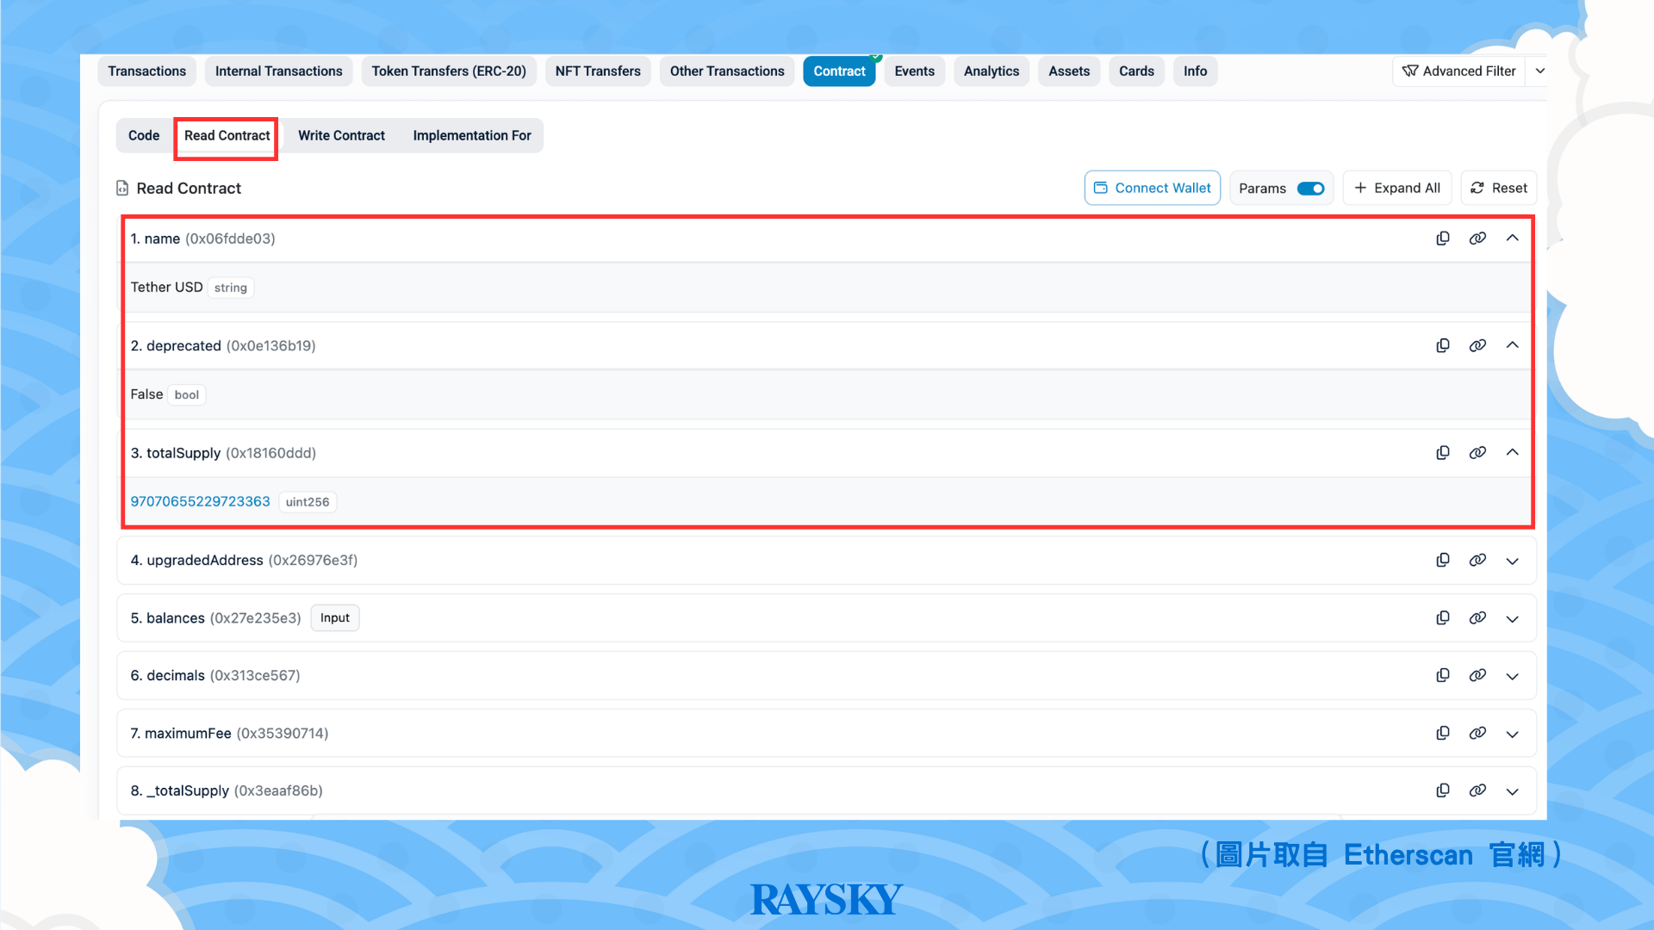Copy method name for 1. name
The image size is (1654, 930).
tap(1443, 239)
